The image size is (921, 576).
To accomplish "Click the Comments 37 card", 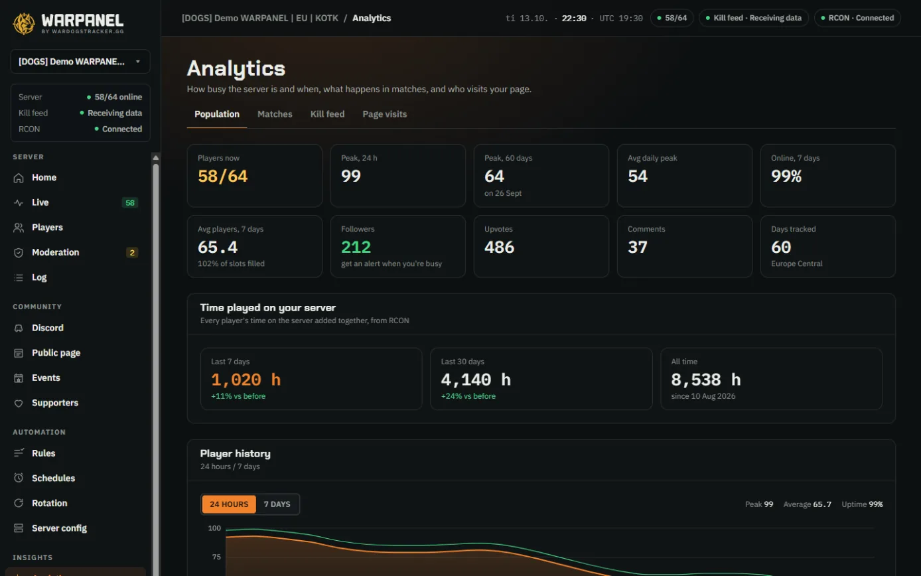I will [685, 246].
